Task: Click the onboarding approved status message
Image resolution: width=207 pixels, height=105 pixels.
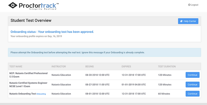Action: [52, 32]
